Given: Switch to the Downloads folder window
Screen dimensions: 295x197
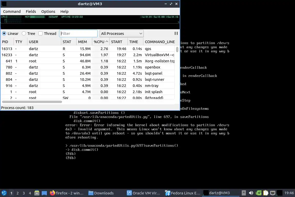Looking at the screenshot, I should point(101,193).
